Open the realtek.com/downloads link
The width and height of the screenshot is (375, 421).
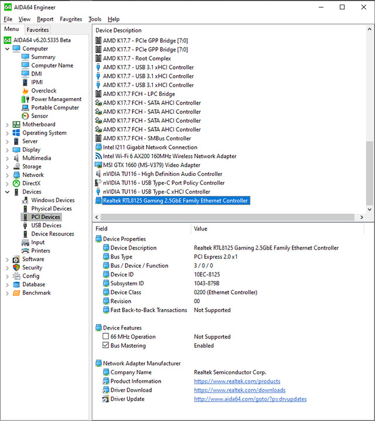240,390
